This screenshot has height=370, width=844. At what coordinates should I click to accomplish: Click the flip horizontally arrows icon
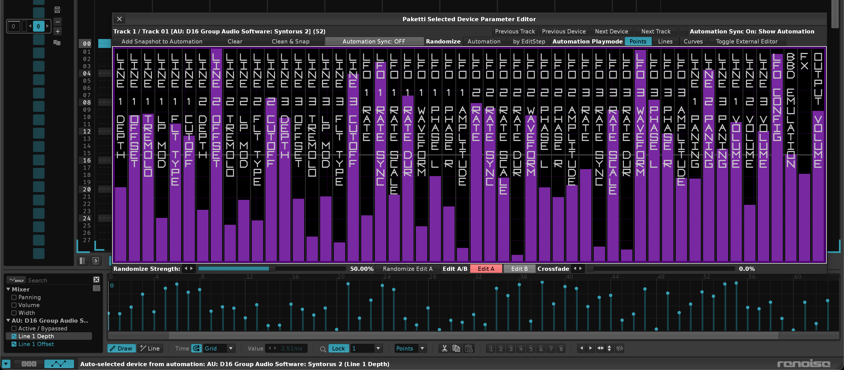coord(600,348)
